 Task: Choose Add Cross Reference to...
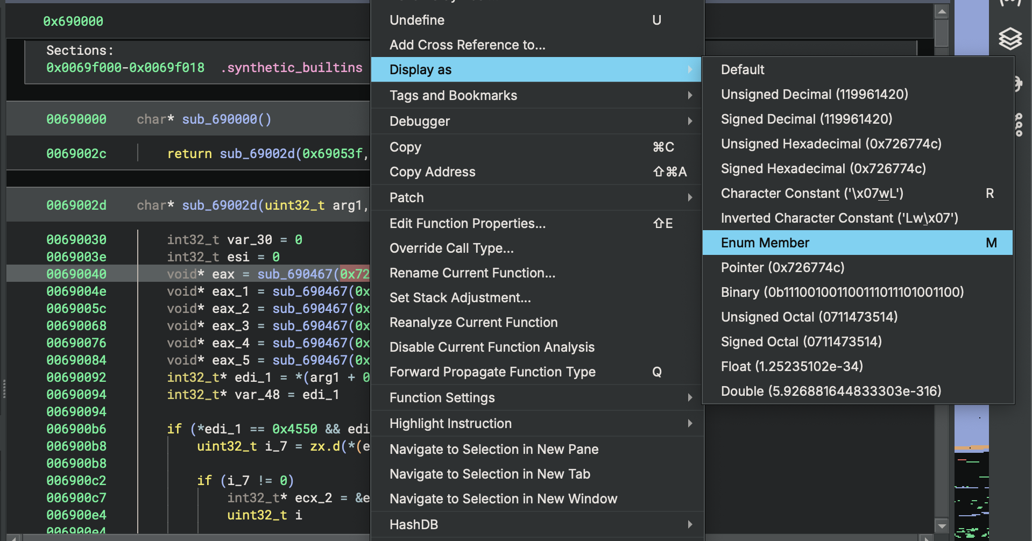(x=536, y=45)
